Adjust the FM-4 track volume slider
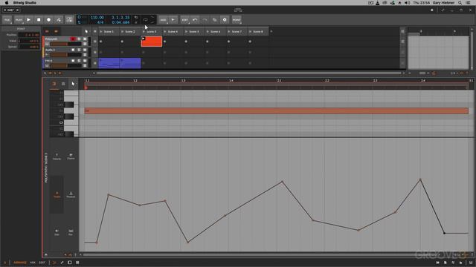Image resolution: width=476 pixels, height=267 pixels. [65, 65]
